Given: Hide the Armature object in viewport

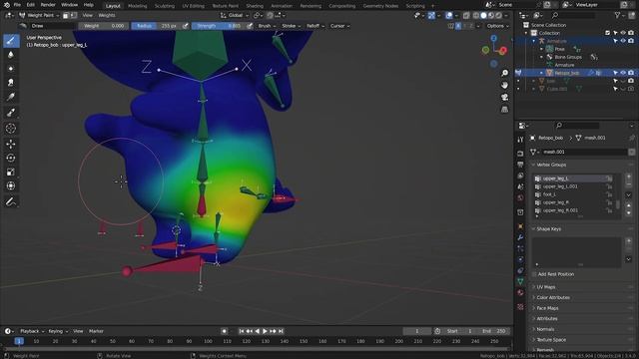Looking at the screenshot, I should click(623, 41).
